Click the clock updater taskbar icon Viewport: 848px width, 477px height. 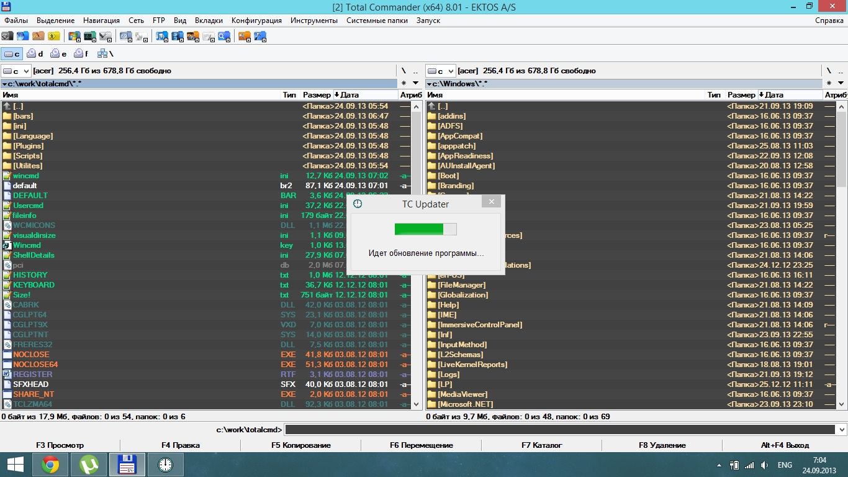[x=166, y=465]
